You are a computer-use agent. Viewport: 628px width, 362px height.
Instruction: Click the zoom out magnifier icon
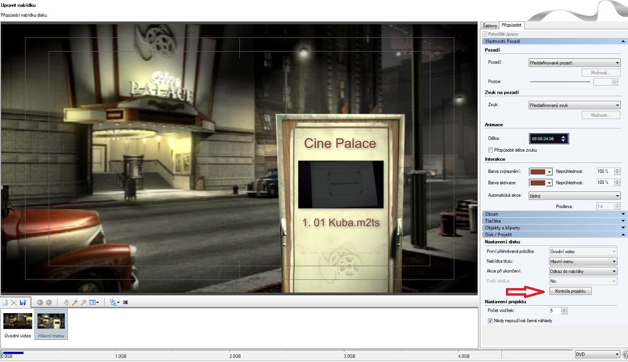(83, 302)
